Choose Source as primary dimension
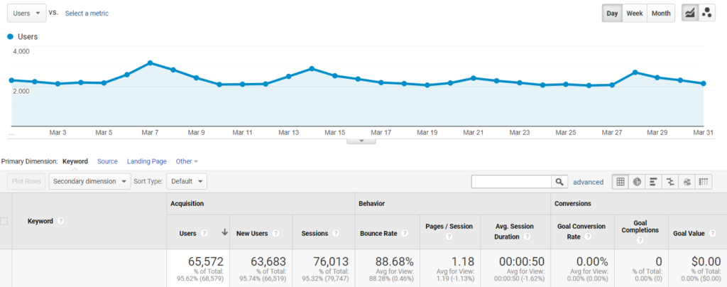The image size is (727, 287). [107, 161]
